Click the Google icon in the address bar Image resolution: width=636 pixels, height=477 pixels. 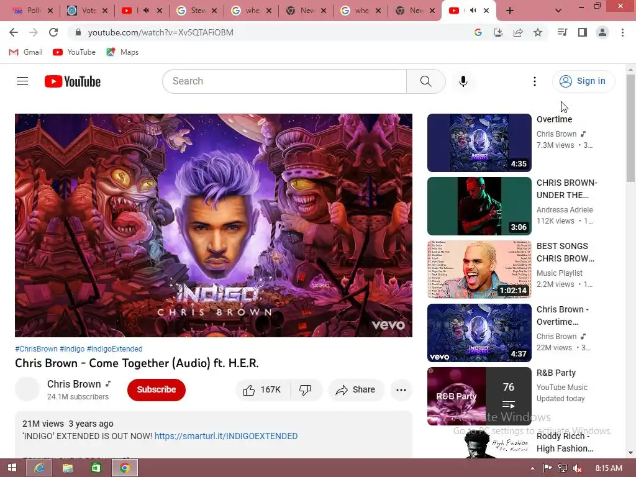pyautogui.click(x=478, y=32)
